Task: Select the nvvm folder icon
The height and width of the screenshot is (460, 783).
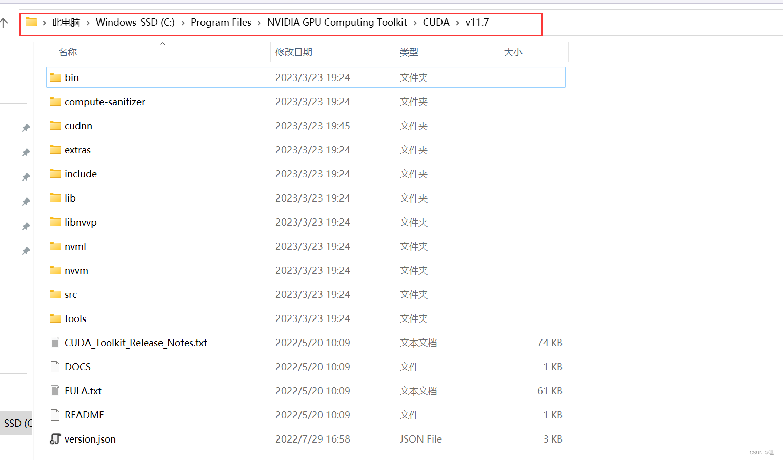Action: [55, 270]
